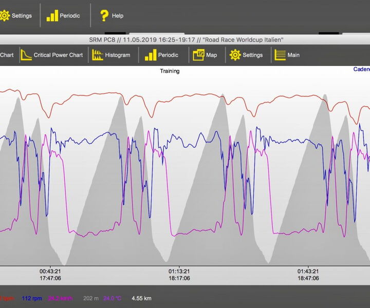Select the 112 rpm cadence readout
The width and height of the screenshot is (370, 308).
coord(31,298)
